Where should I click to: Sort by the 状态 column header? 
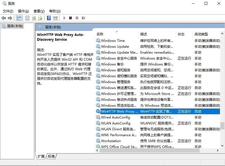click(x=184, y=34)
